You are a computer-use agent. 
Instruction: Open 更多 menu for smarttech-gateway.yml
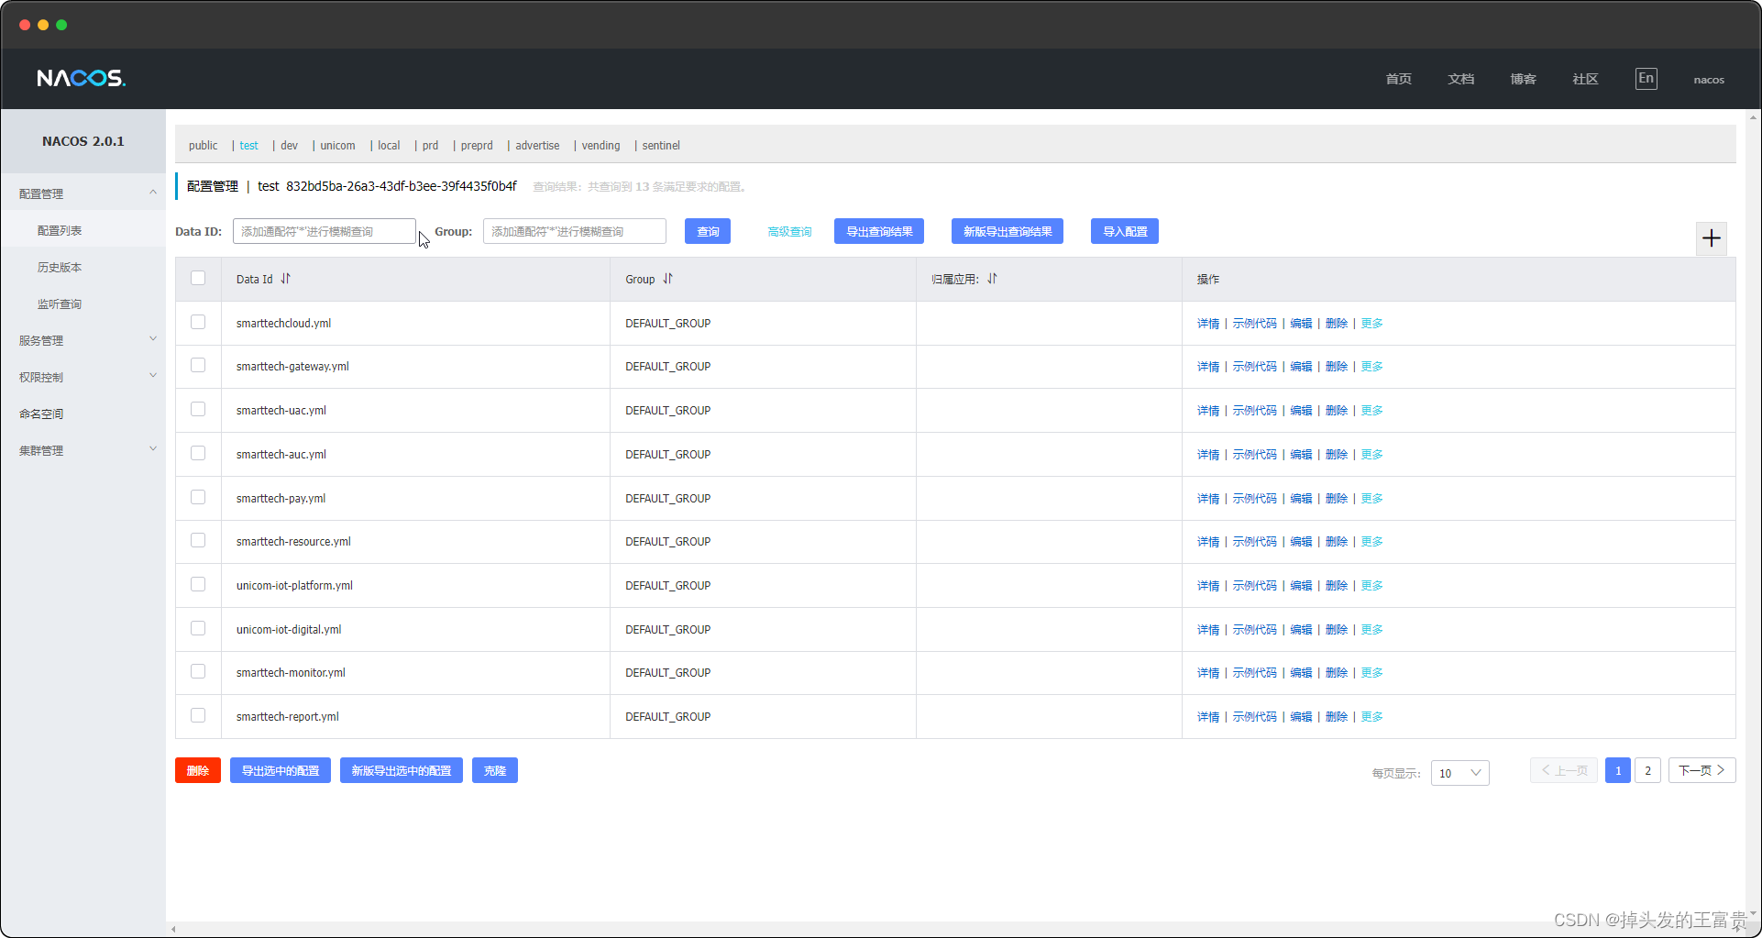tap(1371, 367)
